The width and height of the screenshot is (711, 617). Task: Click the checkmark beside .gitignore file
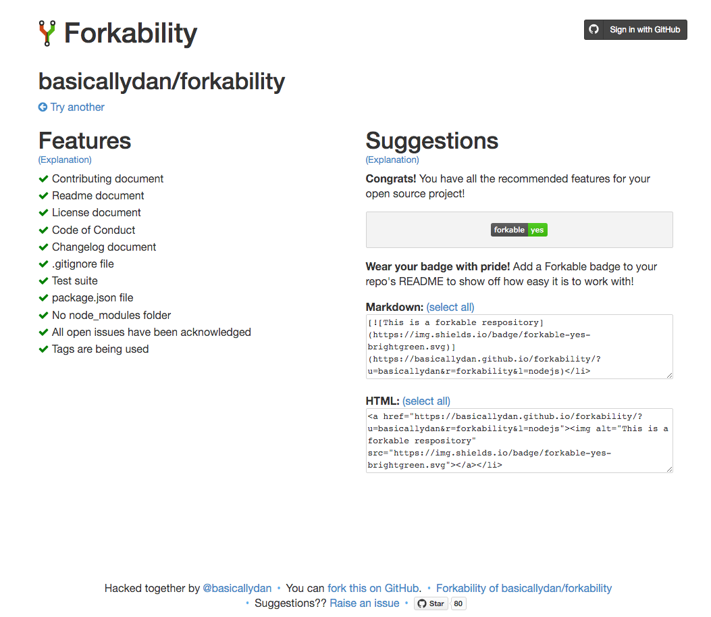(43, 264)
